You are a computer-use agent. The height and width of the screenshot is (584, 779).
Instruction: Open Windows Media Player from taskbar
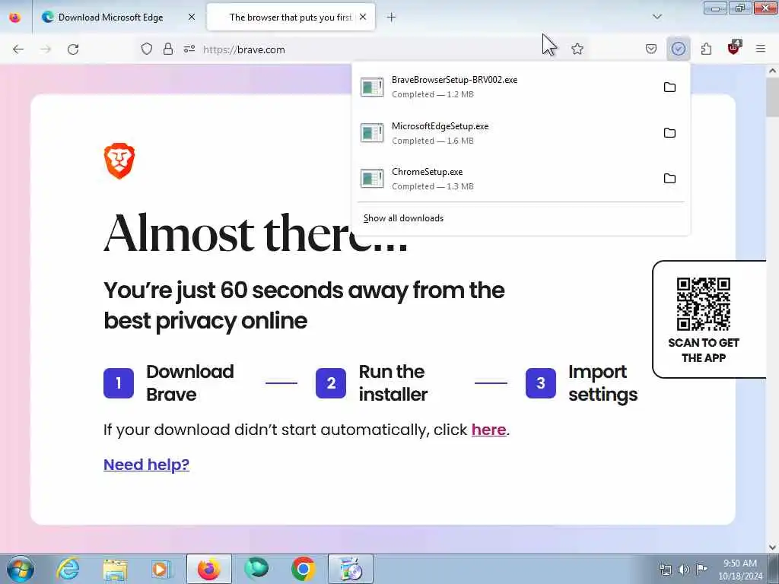click(x=161, y=569)
